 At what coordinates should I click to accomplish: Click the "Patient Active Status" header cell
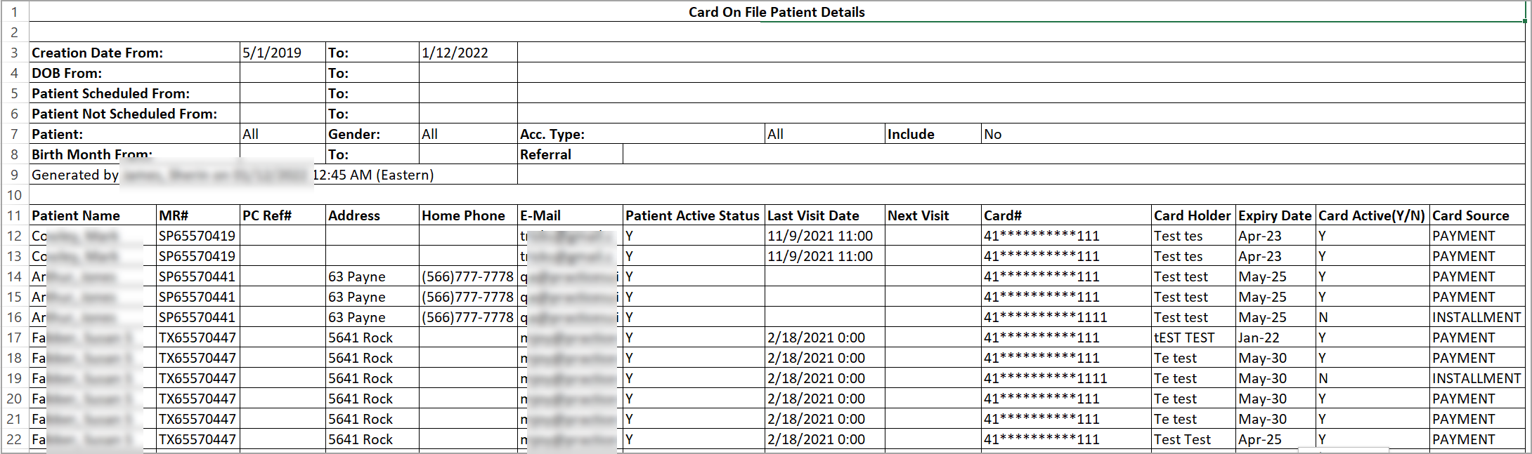[692, 215]
